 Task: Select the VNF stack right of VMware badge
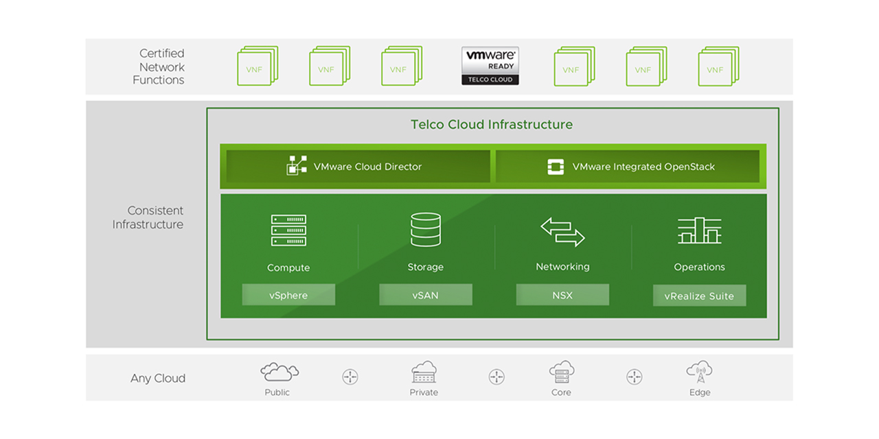(572, 65)
